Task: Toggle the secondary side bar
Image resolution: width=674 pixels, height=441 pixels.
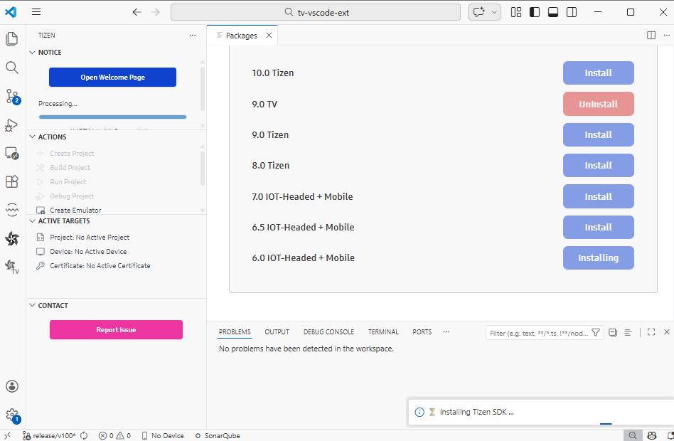Action: [572, 12]
